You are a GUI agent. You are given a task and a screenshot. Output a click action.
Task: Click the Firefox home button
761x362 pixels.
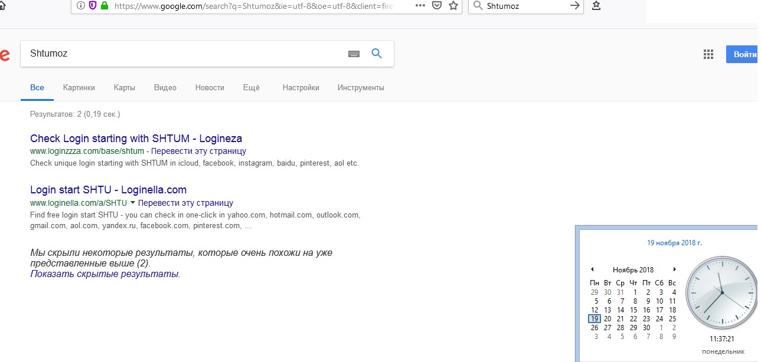point(2,6)
